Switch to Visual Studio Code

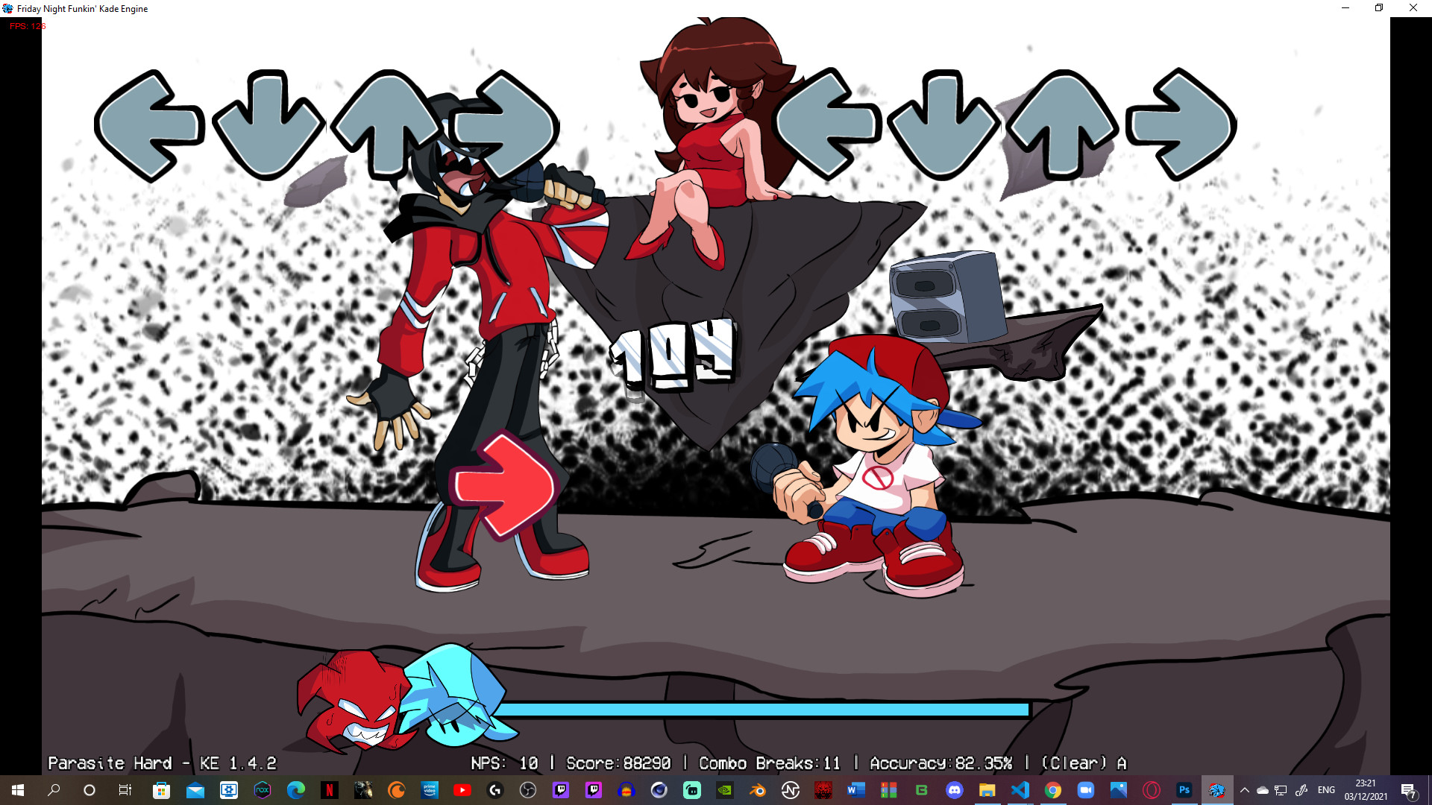1020,790
